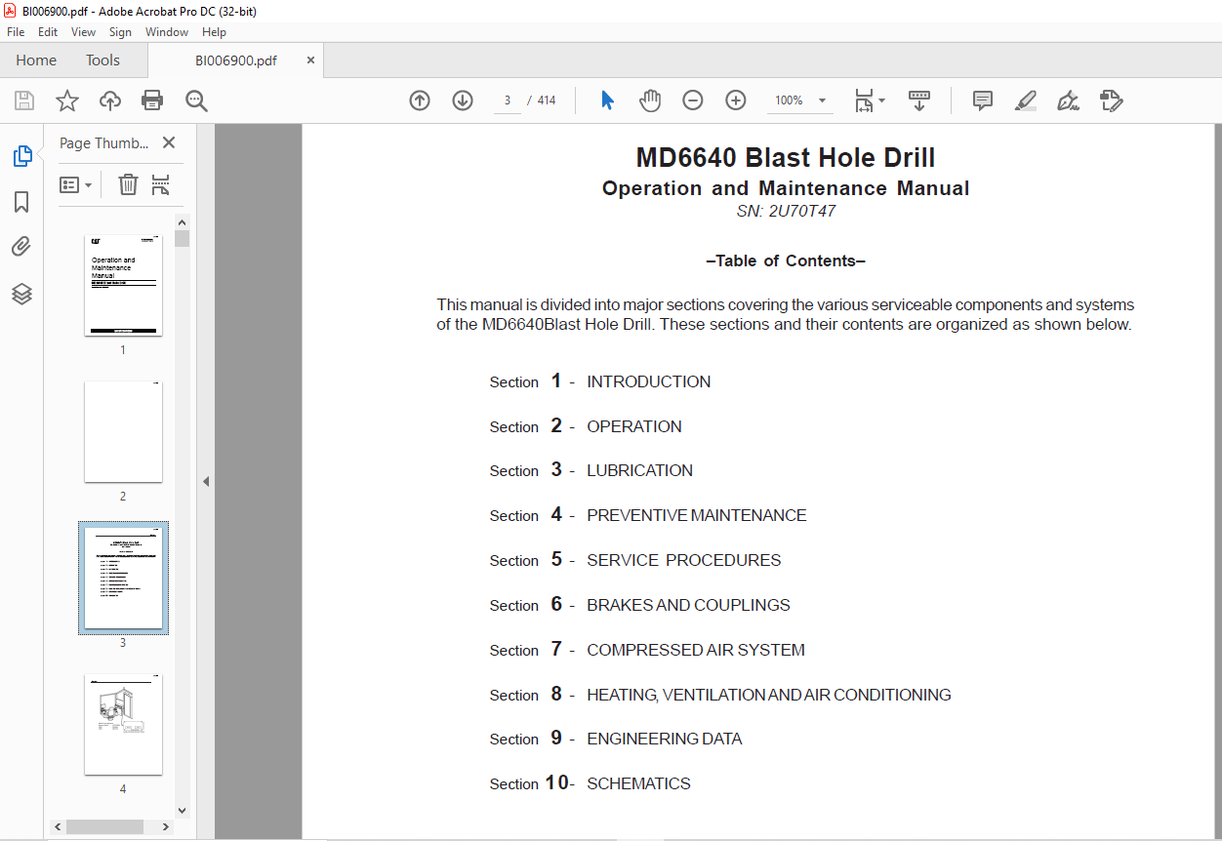This screenshot has width=1222, height=841.
Task: Open the Edit menu
Action: 48,32
